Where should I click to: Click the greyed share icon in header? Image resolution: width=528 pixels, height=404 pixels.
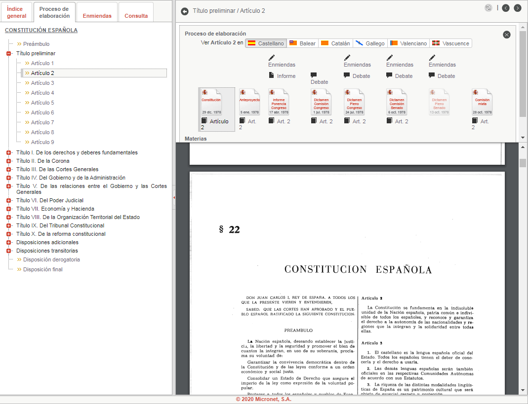488,8
